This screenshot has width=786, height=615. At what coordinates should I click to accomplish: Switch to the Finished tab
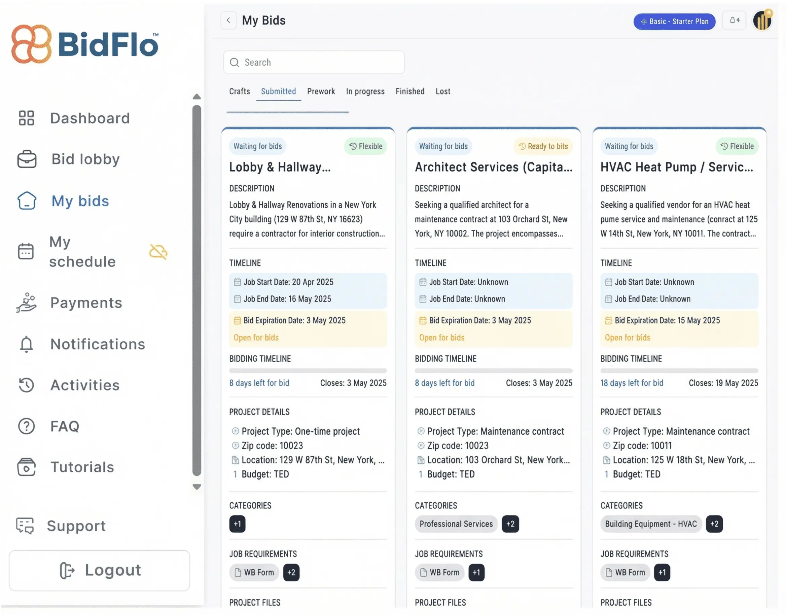(x=410, y=92)
